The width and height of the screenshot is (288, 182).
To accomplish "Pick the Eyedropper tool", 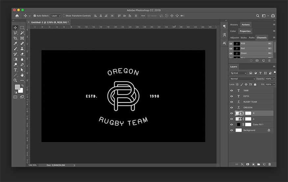I will point(15,44).
